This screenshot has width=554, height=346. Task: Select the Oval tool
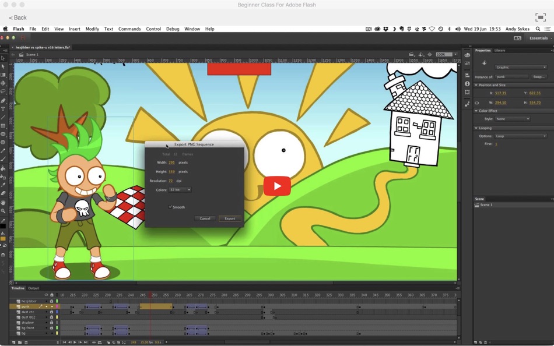(3, 134)
